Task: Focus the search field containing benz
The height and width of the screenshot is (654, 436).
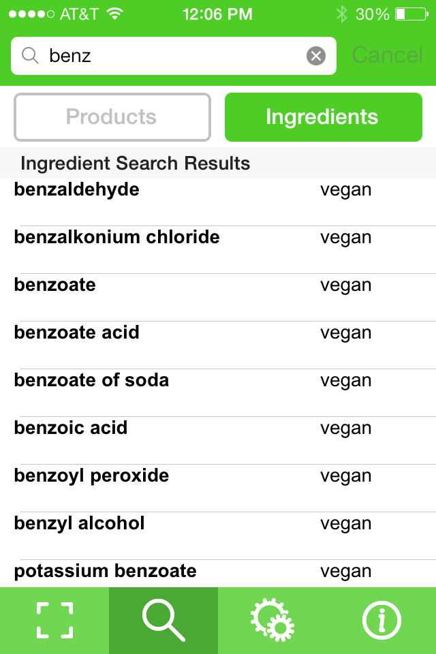Action: coord(174,56)
